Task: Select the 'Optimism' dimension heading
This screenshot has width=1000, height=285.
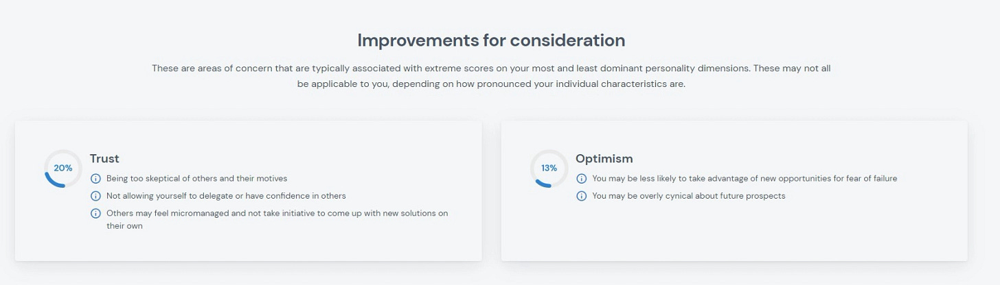Action: [x=604, y=158]
